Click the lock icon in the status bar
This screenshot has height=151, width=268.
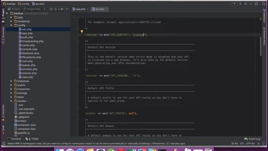coord(259,143)
